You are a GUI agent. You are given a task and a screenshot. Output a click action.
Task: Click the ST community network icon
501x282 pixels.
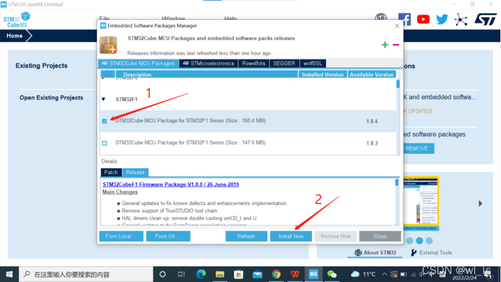point(461,20)
